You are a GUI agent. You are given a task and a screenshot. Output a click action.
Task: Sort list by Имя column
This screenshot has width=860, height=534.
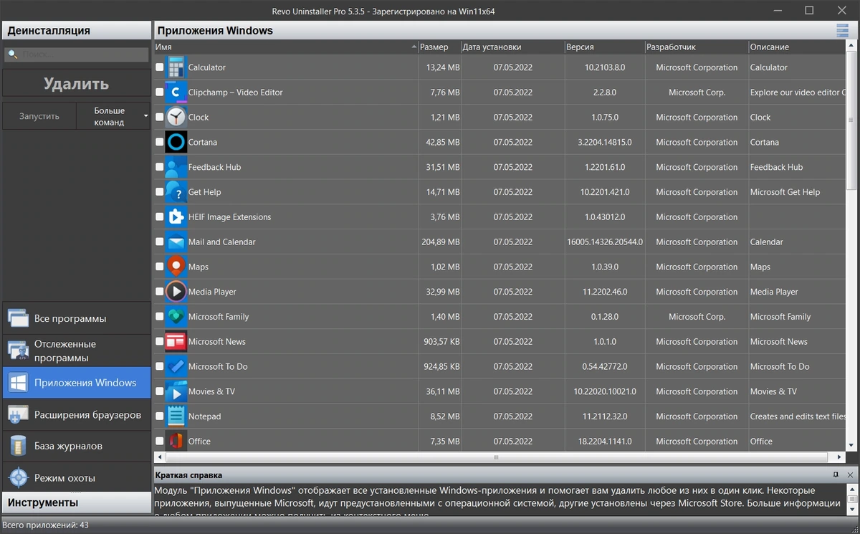[286, 47]
